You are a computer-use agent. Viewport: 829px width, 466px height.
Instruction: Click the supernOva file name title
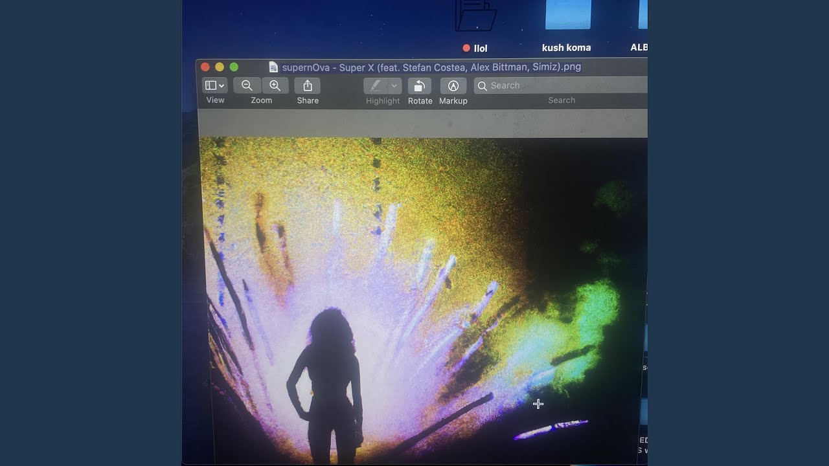click(x=431, y=67)
